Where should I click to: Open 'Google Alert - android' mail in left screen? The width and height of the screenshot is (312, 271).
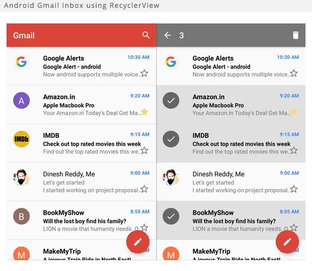(81, 66)
